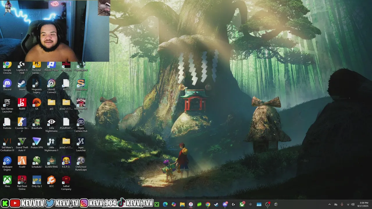Image resolution: width=372 pixels, height=209 pixels.
Task: Launch Logitech G HUB desktop shortcut
Action: coord(22,68)
